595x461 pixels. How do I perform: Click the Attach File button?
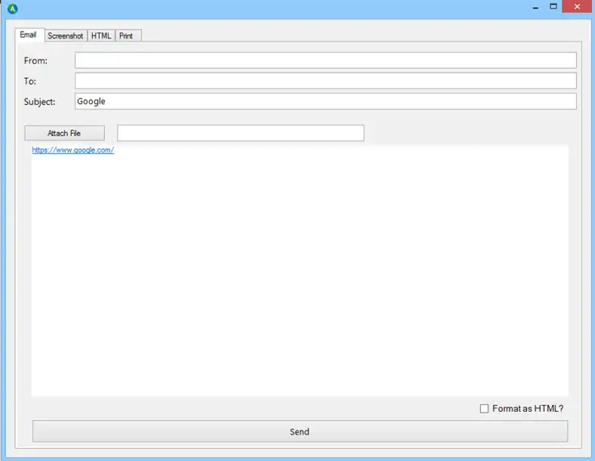click(x=64, y=133)
